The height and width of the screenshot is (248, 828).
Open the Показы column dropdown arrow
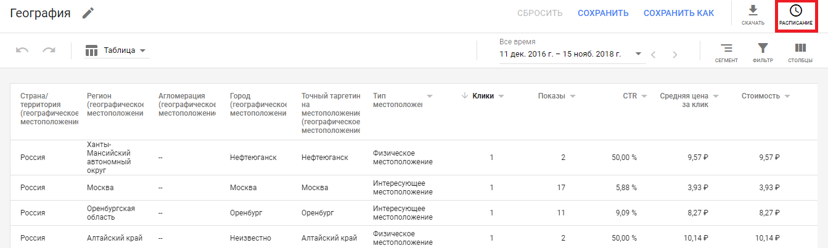573,96
